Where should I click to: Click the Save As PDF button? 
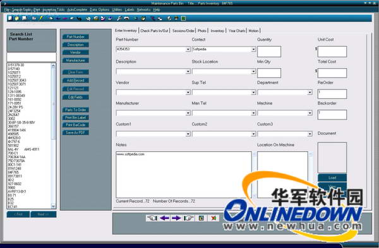tap(75, 132)
